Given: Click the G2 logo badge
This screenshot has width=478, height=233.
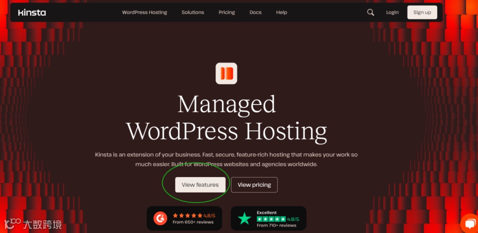Looking at the screenshot, I should tap(160, 218).
